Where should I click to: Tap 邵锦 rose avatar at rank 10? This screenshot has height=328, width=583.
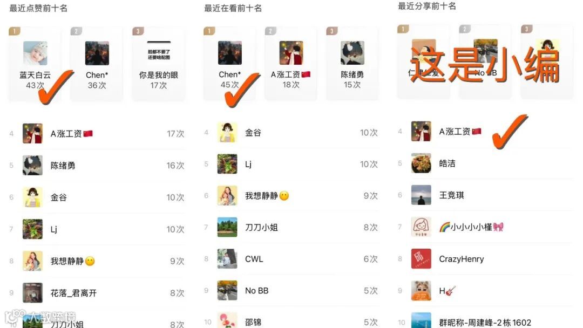tap(227, 321)
